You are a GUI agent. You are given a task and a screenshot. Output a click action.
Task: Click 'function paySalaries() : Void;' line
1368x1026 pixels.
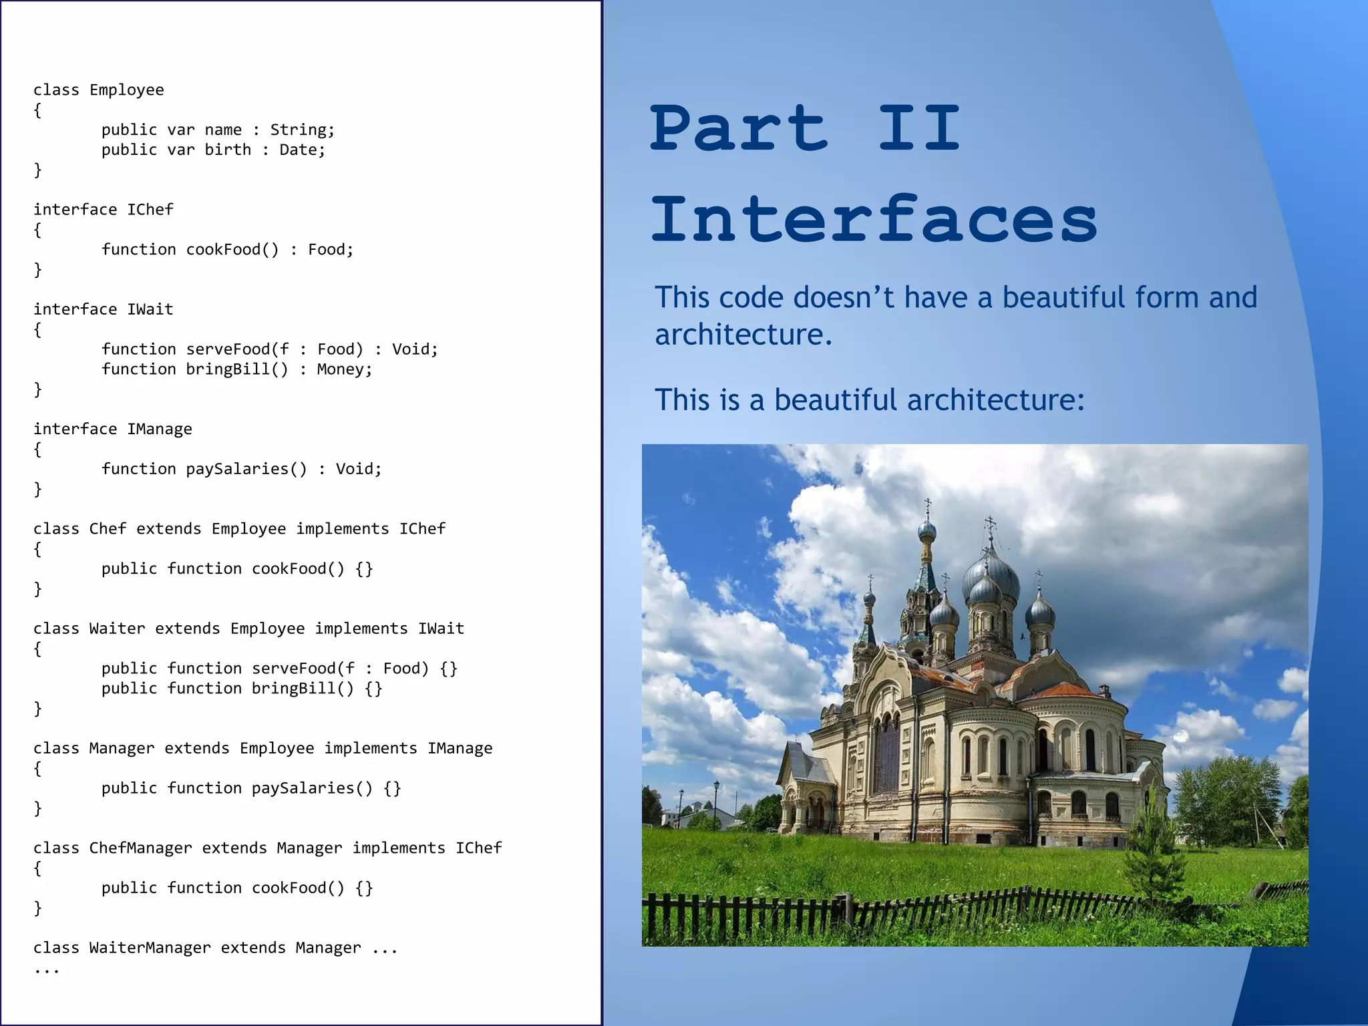241,469
